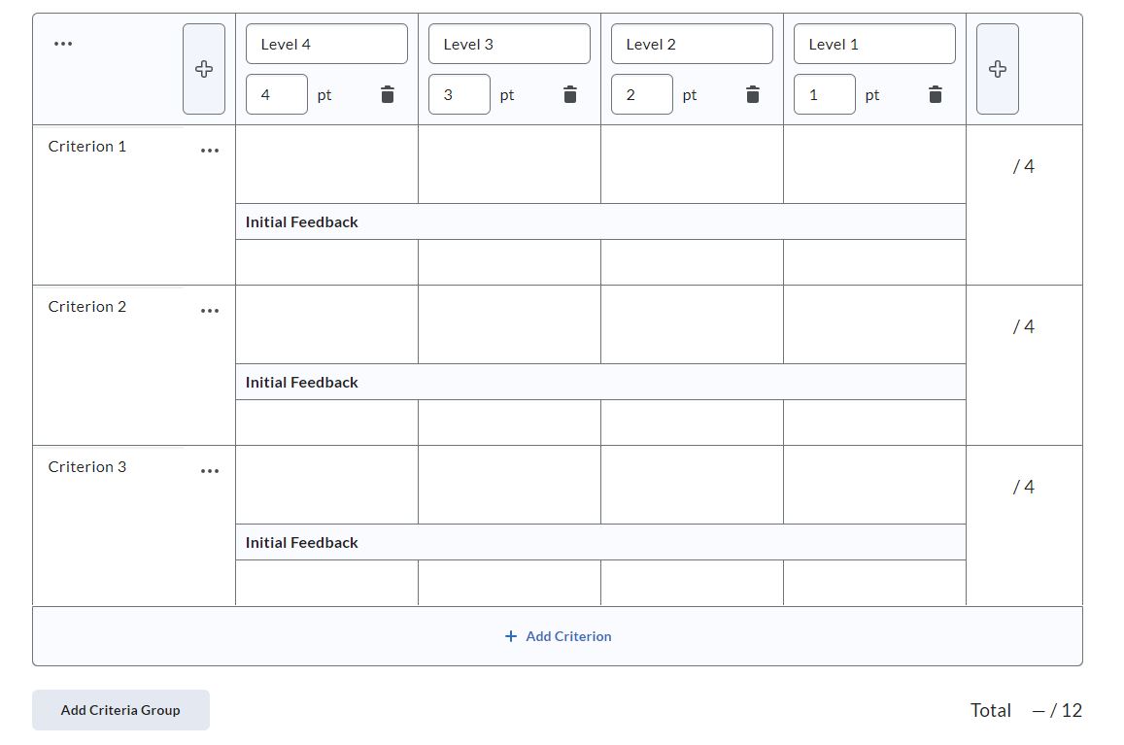Delete the Level 1 column

(x=935, y=94)
